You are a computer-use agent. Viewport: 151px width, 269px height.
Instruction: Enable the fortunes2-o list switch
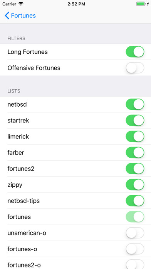[135, 264]
